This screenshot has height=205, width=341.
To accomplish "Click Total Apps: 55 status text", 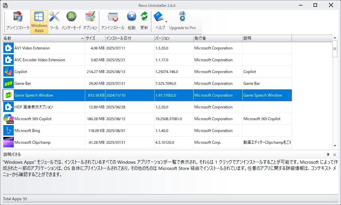I will pyautogui.click(x=15, y=199).
